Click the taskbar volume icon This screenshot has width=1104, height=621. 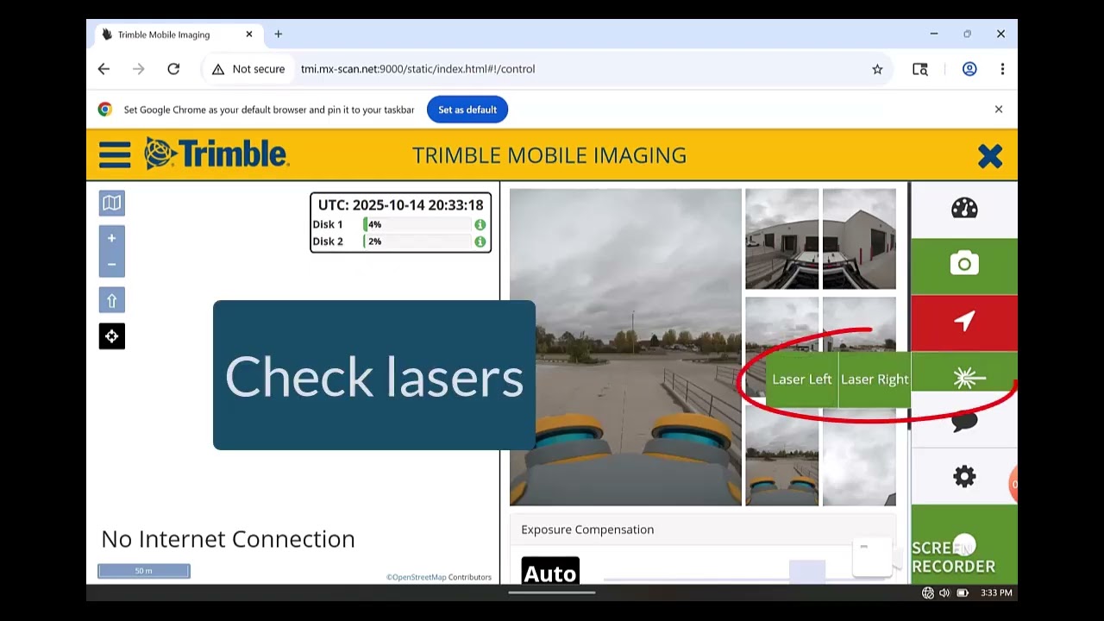(944, 593)
